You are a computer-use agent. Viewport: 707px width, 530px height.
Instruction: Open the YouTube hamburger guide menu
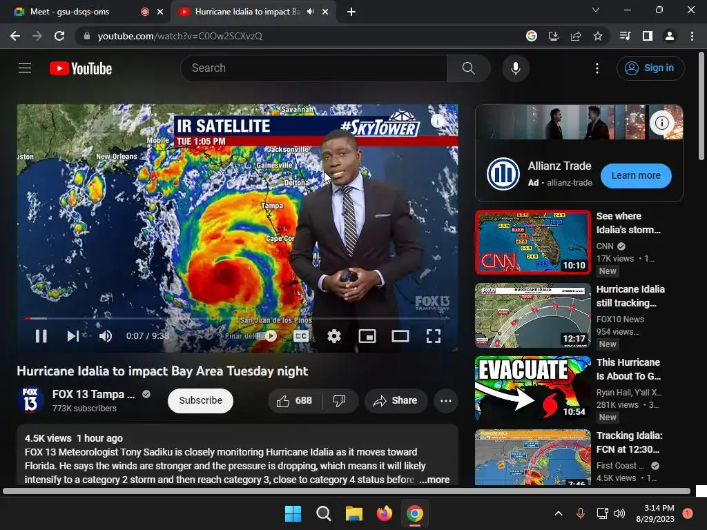[x=25, y=68]
